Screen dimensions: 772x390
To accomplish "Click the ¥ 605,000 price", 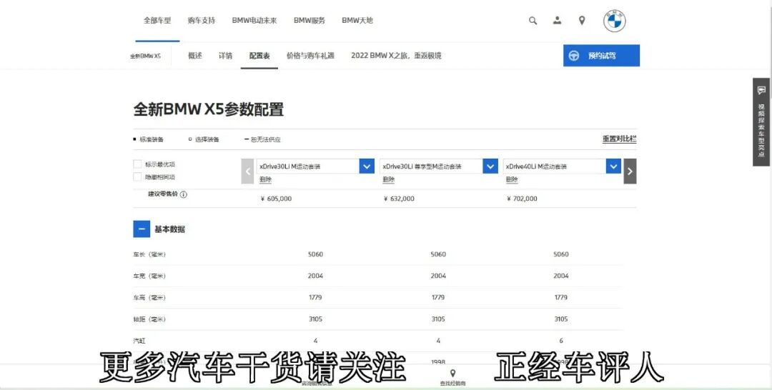I will point(276,199).
